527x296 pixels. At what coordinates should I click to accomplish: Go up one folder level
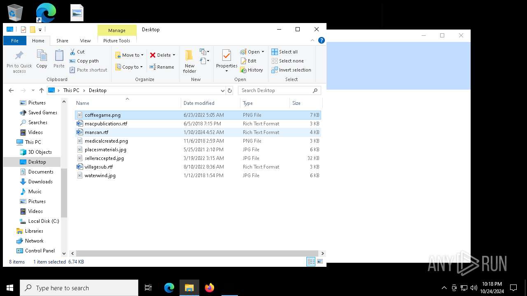point(41,90)
